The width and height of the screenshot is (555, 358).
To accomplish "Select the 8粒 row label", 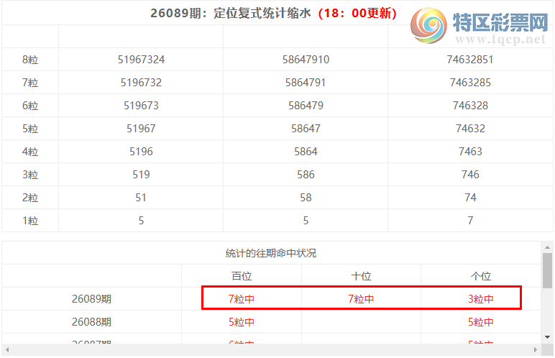I will tap(30, 60).
